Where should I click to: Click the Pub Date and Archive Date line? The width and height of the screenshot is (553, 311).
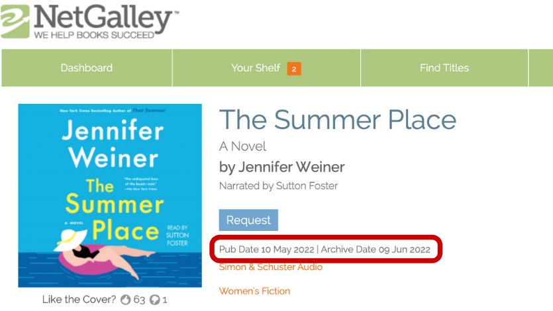[325, 249]
